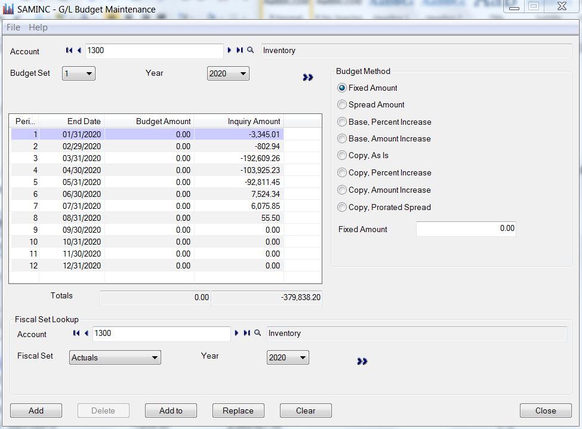
Task: Go to first account in Fiscal Set Lookup
Action: point(76,333)
